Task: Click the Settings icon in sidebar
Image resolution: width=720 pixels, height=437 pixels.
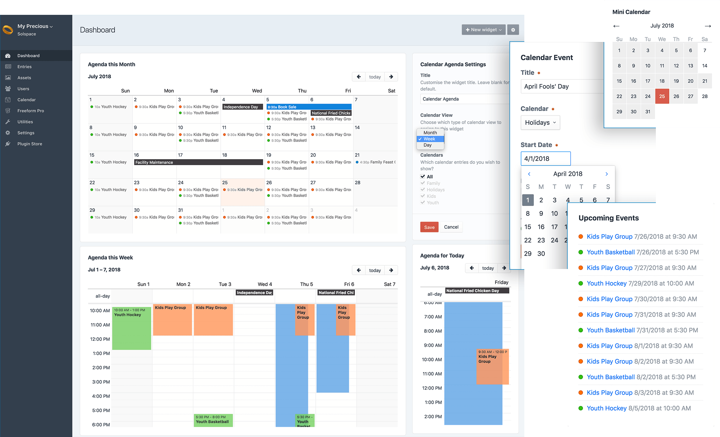Action: [x=8, y=133]
